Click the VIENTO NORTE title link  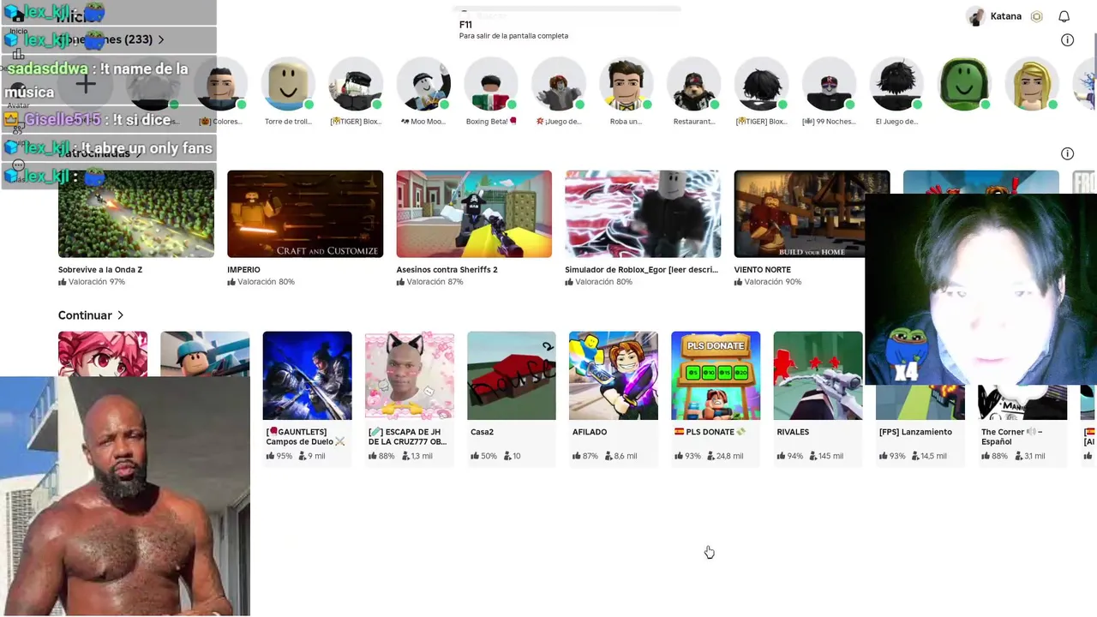(x=762, y=270)
